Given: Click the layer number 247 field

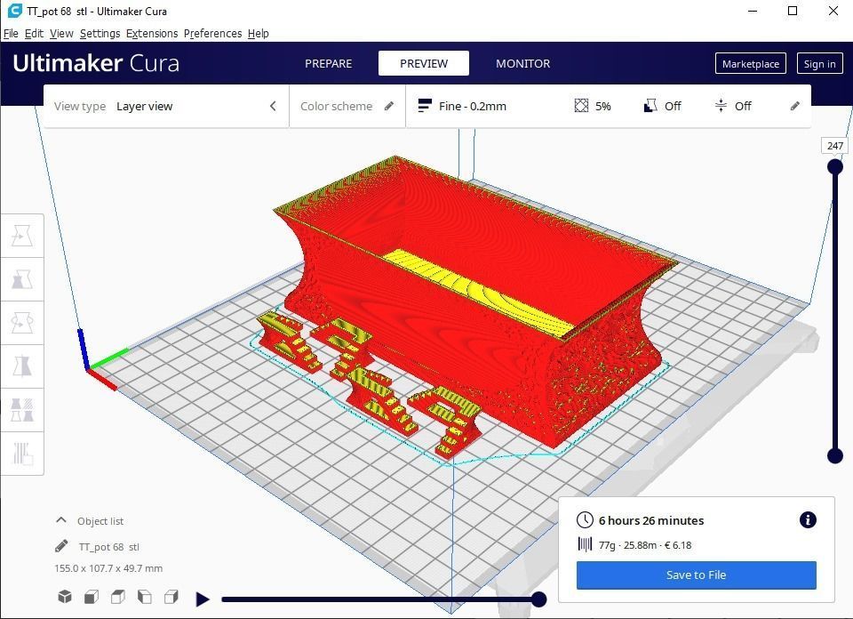Looking at the screenshot, I should (x=835, y=145).
